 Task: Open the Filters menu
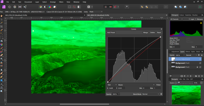(61, 2)
